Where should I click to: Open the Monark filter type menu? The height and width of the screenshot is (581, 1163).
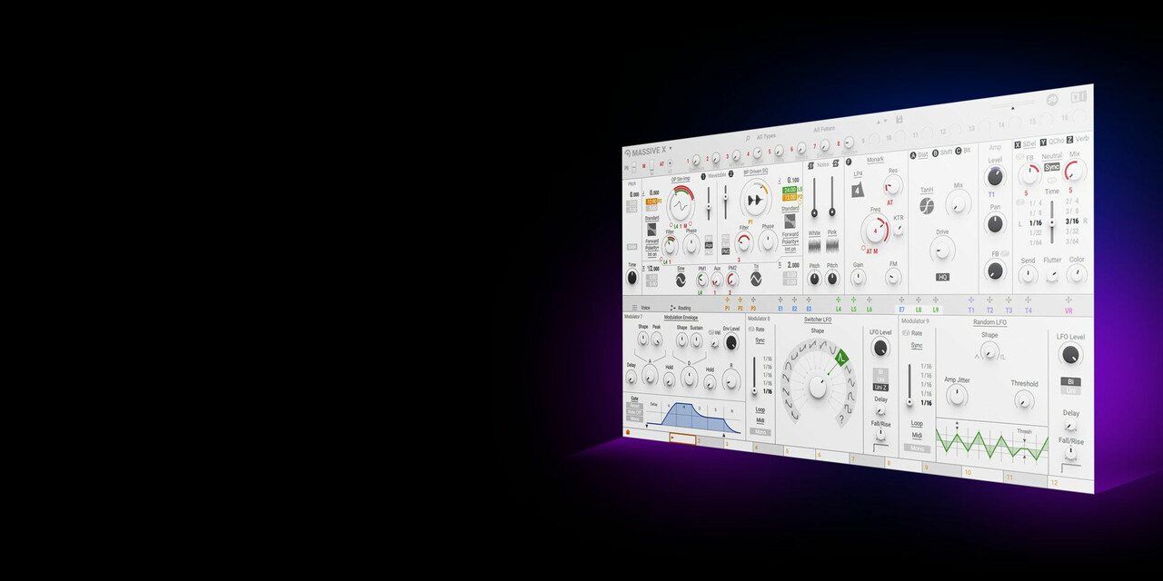[x=875, y=160]
